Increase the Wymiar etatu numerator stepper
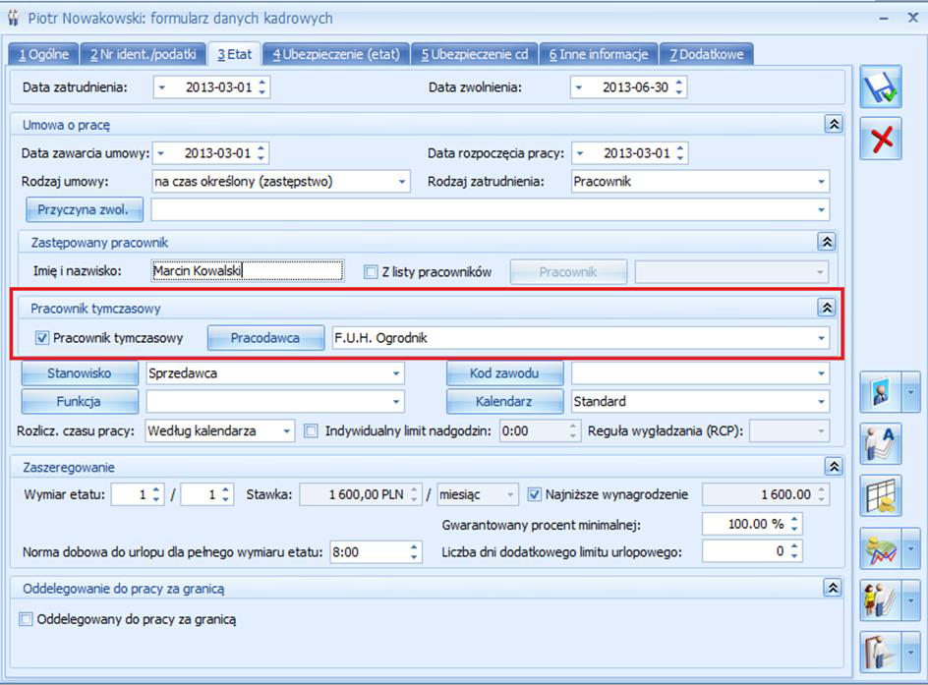The width and height of the screenshot is (928, 685). (x=156, y=489)
